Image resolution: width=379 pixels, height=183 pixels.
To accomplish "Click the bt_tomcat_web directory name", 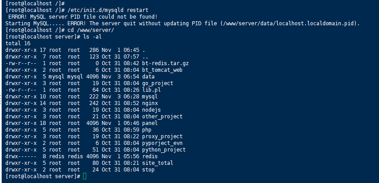I will coord(163,70).
